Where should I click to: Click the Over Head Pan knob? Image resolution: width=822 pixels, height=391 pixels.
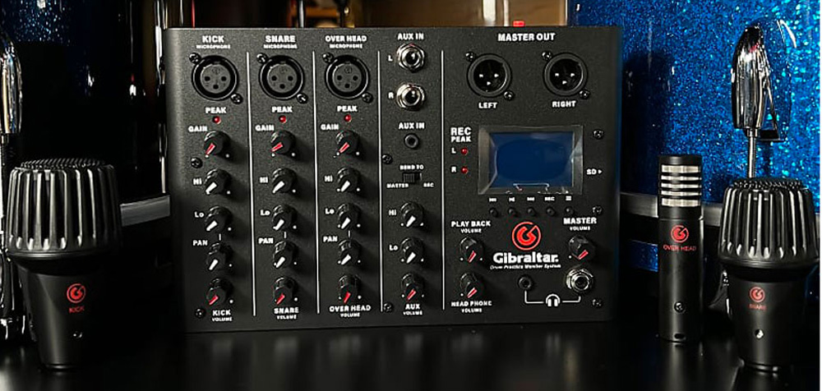pyautogui.click(x=349, y=252)
